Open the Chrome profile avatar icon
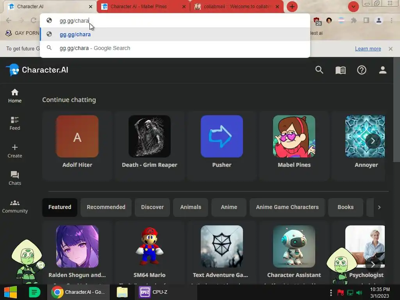Screen dimensions: 400x300 (x=379, y=20)
